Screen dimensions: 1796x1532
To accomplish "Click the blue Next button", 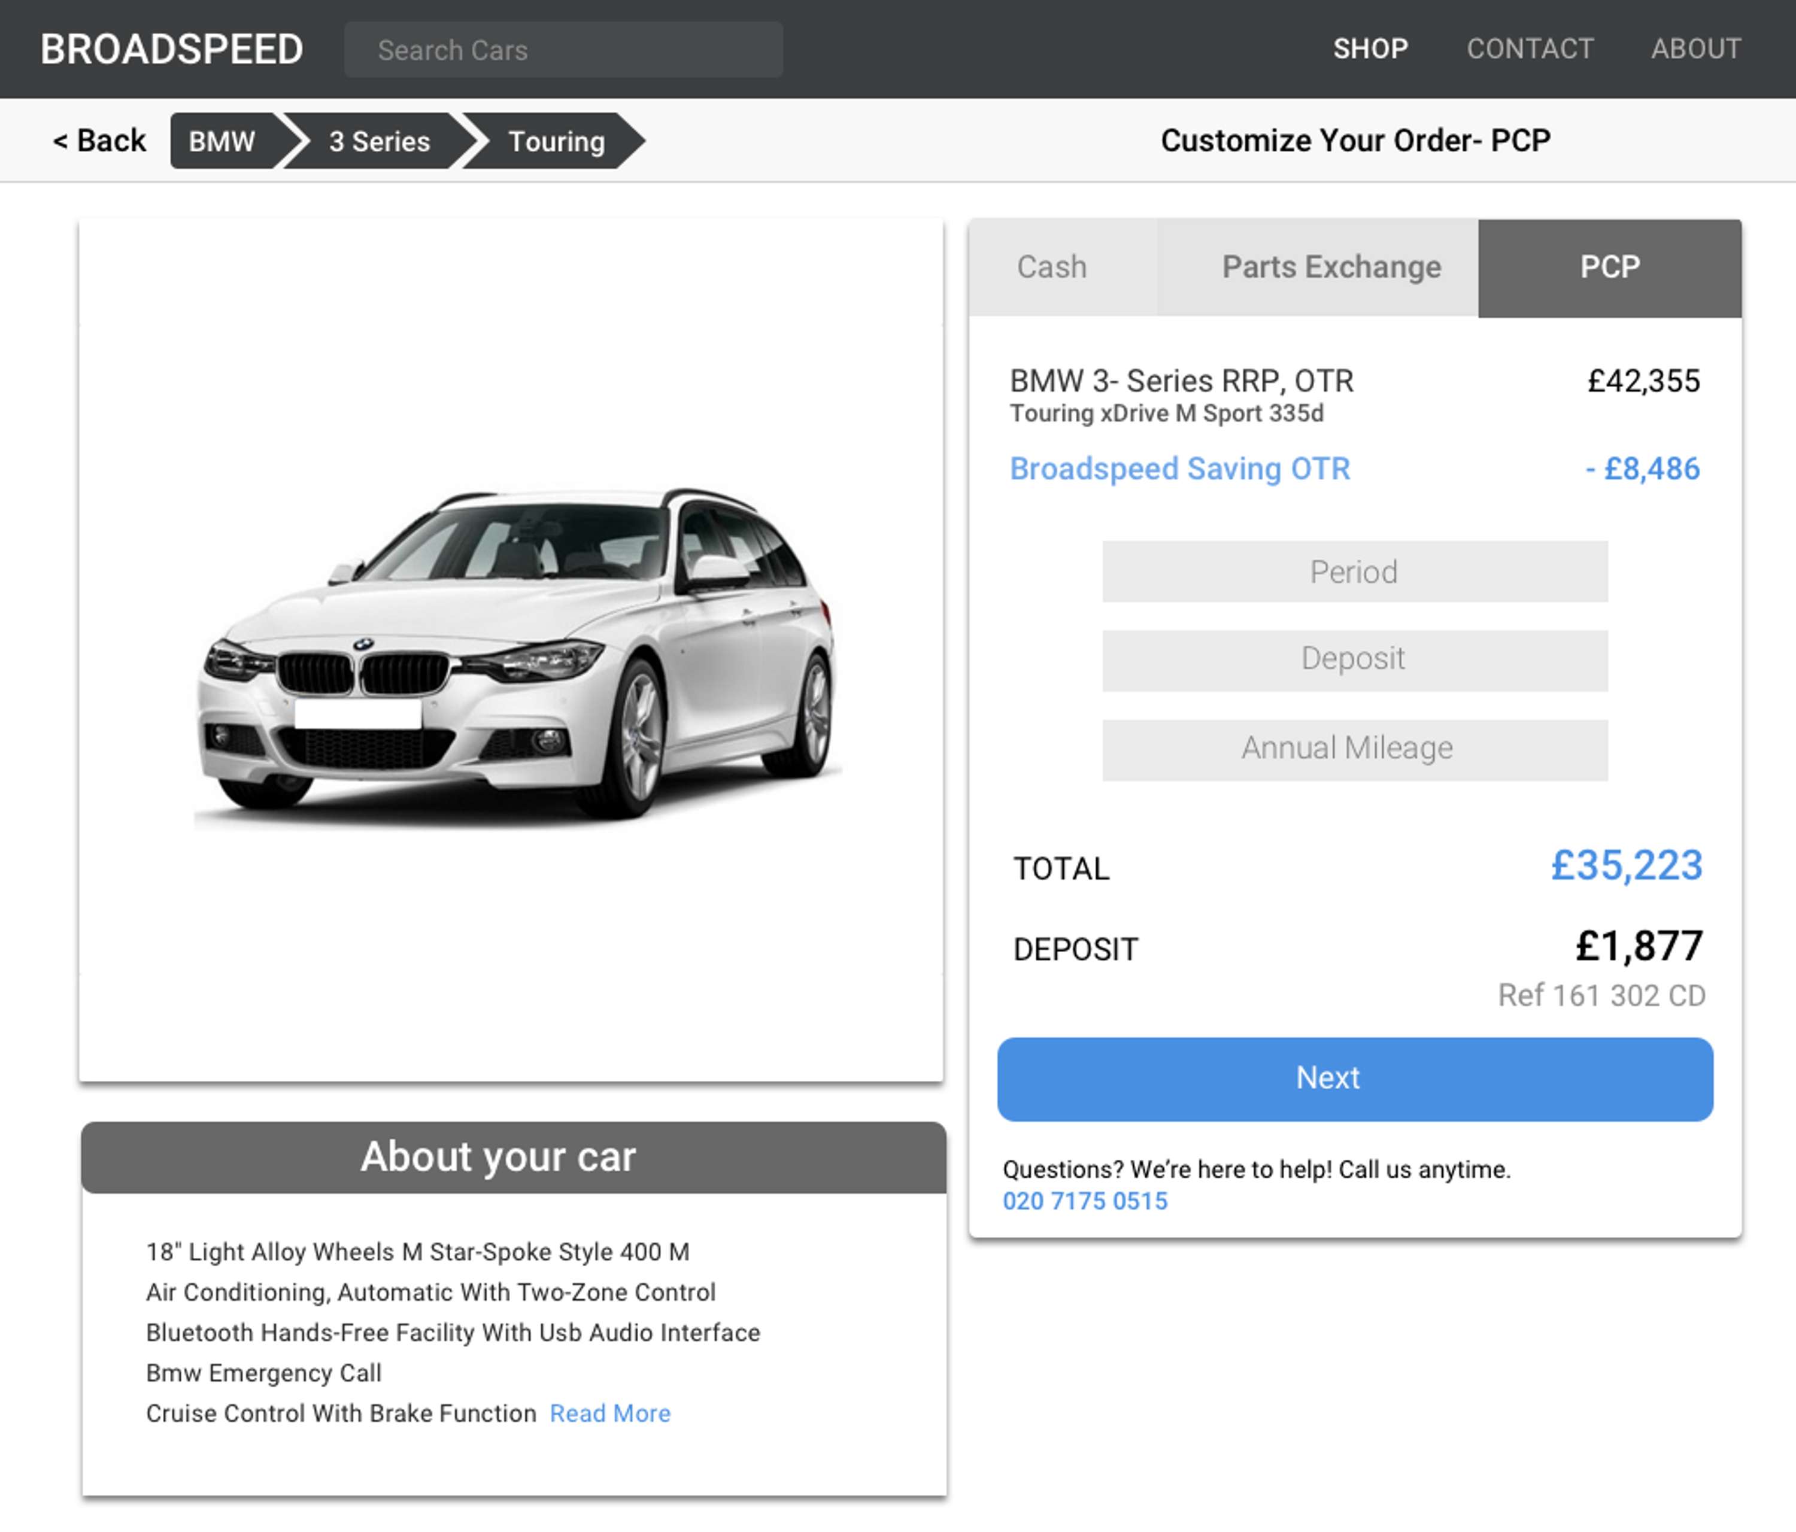I will pos(1355,1079).
